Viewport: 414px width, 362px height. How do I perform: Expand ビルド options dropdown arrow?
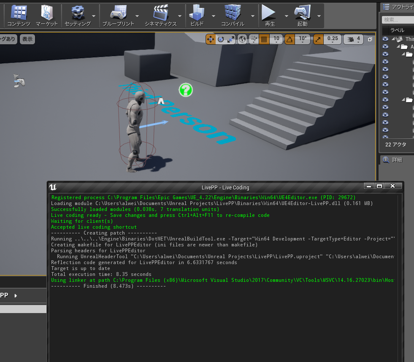pos(214,16)
